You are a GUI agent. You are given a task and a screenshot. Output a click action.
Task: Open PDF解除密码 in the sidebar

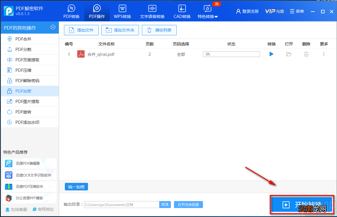[30, 80]
